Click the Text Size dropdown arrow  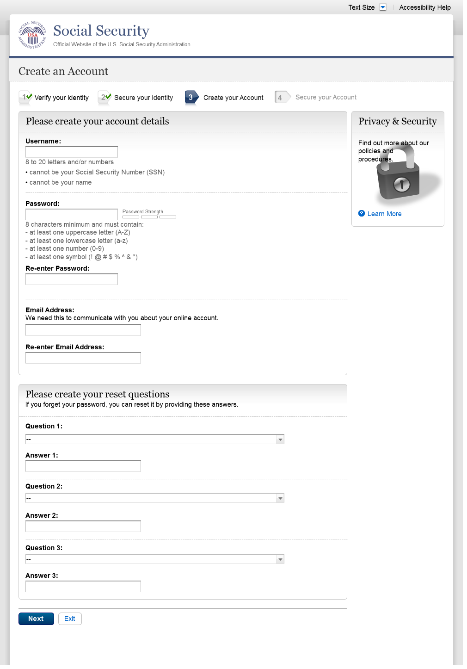click(x=382, y=7)
